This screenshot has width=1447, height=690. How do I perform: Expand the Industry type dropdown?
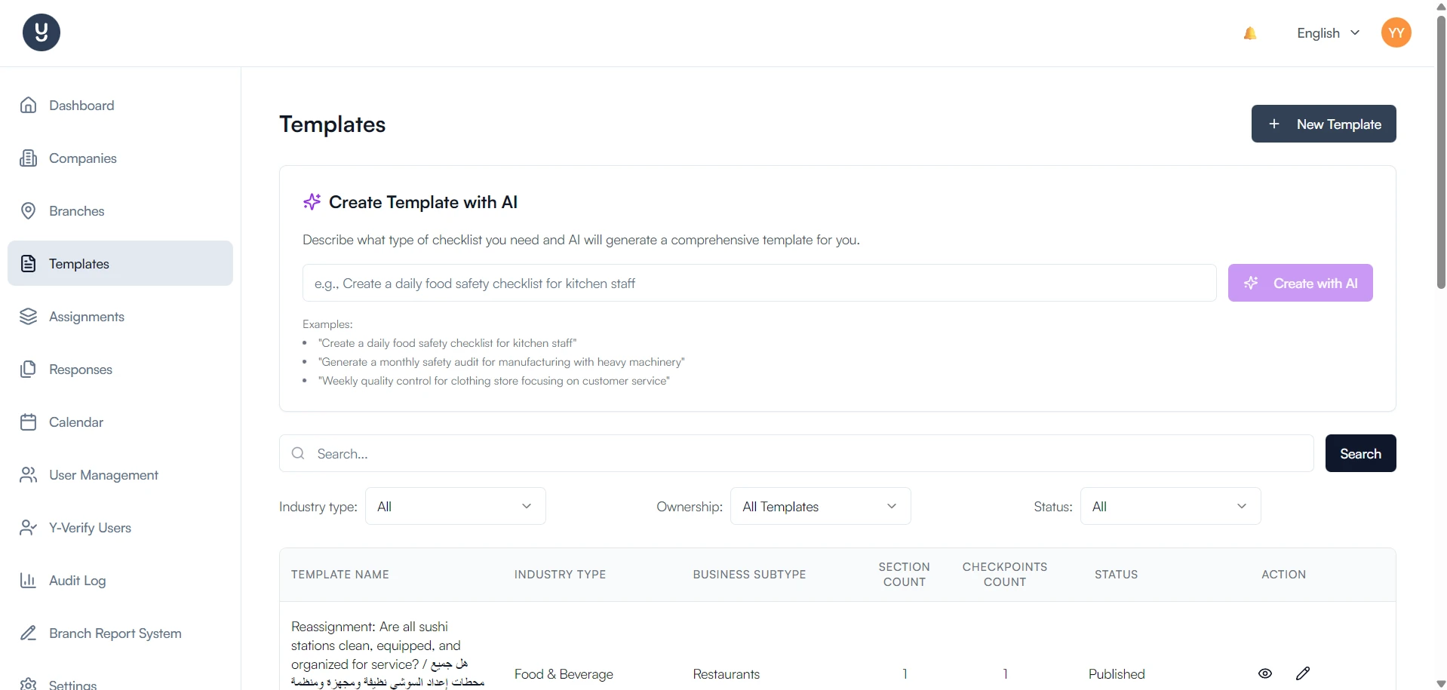point(455,507)
